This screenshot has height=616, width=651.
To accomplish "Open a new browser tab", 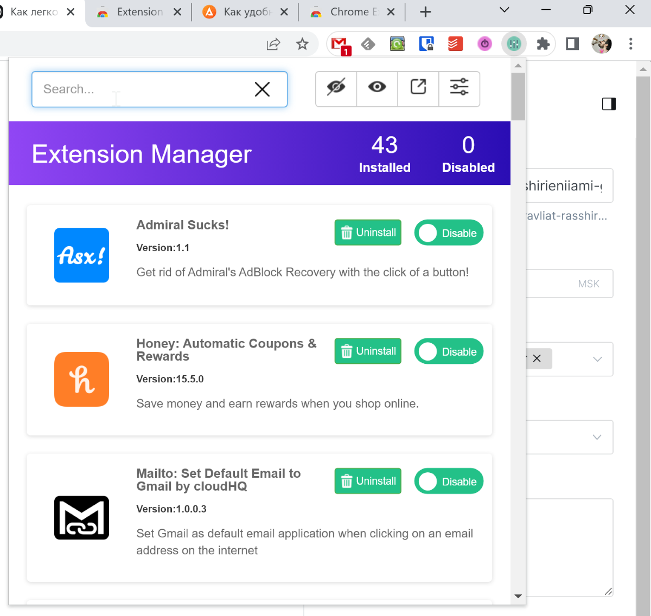I will [426, 12].
